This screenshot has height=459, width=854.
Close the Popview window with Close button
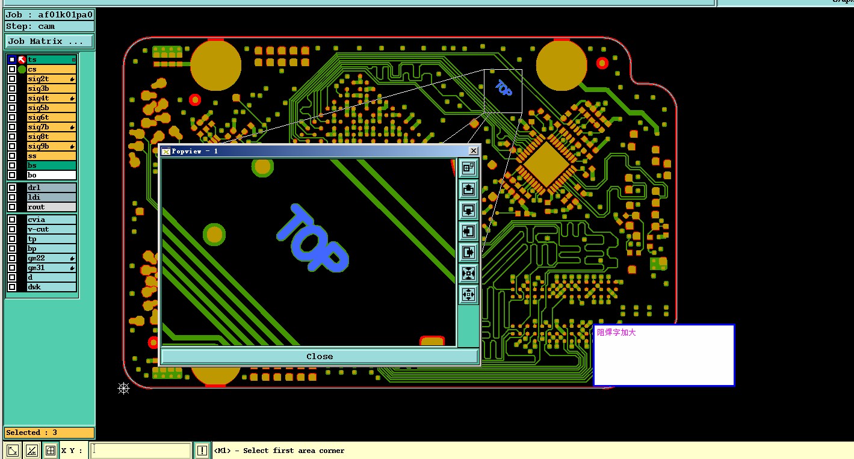pos(320,356)
